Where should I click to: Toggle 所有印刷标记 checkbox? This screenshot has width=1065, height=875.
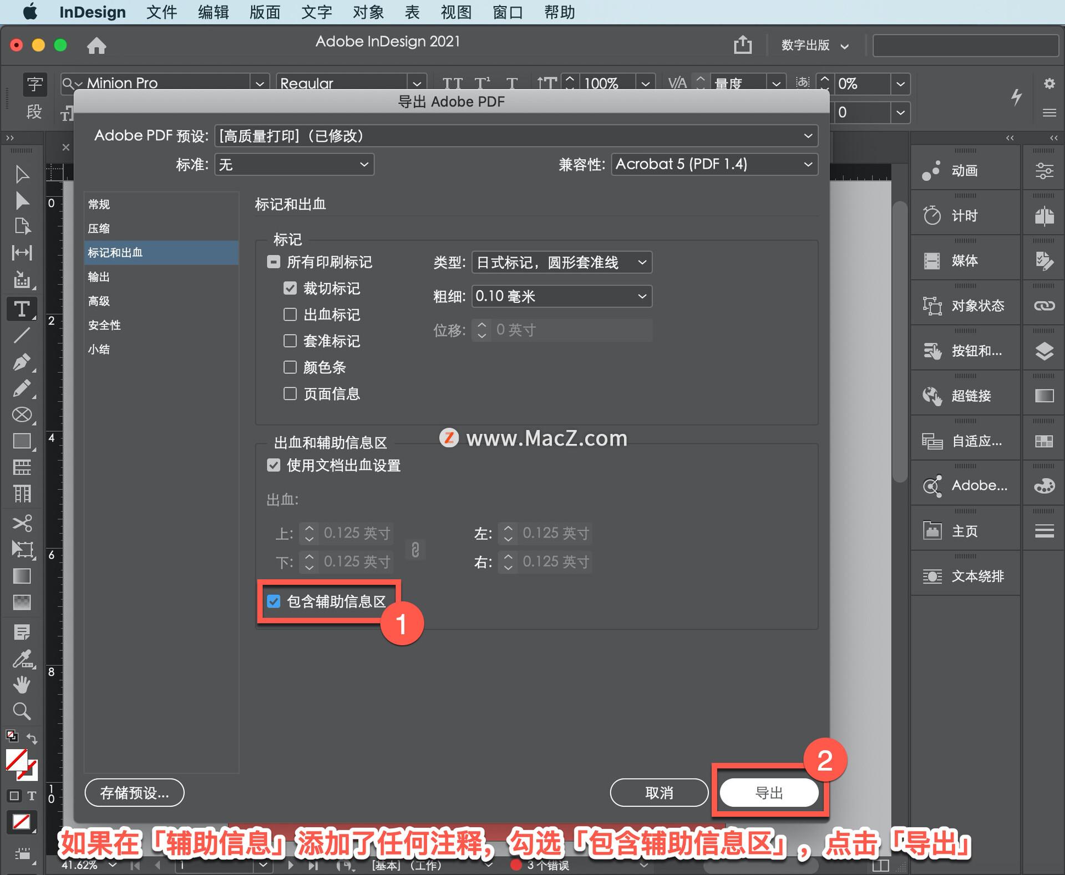273,262
